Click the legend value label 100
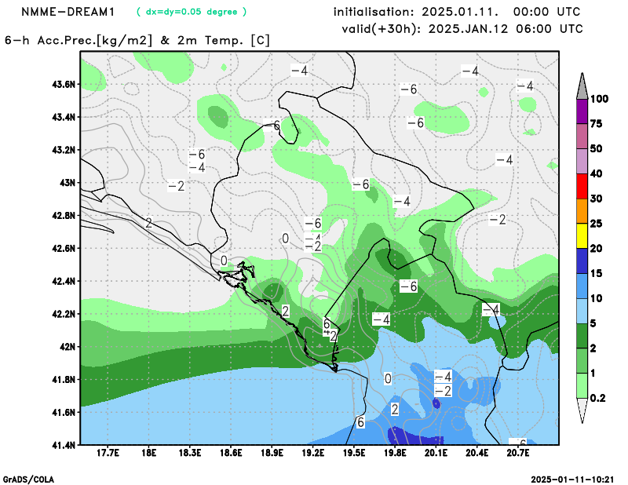 pyautogui.click(x=599, y=99)
